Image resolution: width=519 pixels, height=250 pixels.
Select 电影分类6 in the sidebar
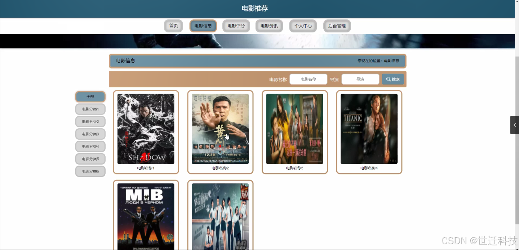[90, 171]
